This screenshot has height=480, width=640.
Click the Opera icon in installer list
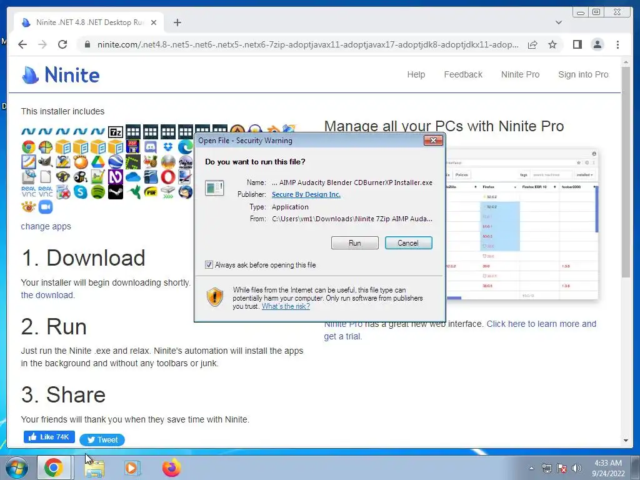[x=168, y=177]
